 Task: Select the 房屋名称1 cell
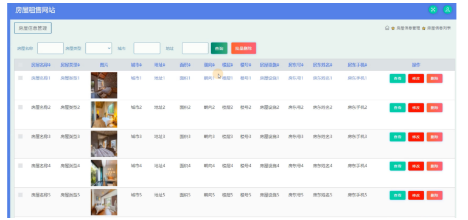41,78
